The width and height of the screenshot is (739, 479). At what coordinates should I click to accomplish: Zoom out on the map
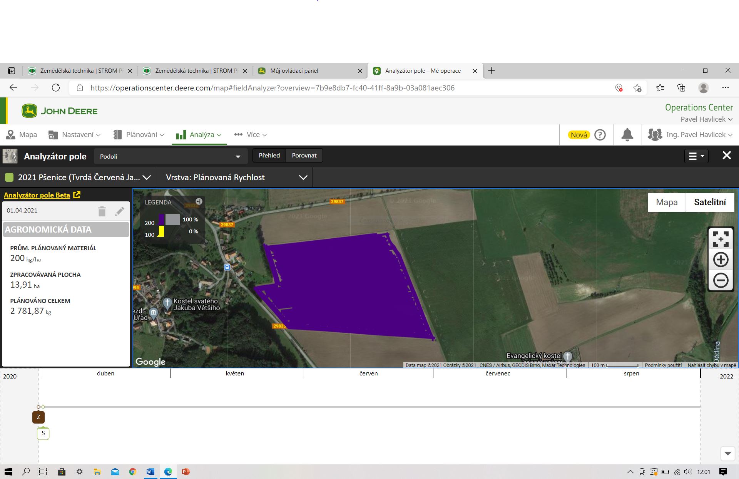coord(721,280)
